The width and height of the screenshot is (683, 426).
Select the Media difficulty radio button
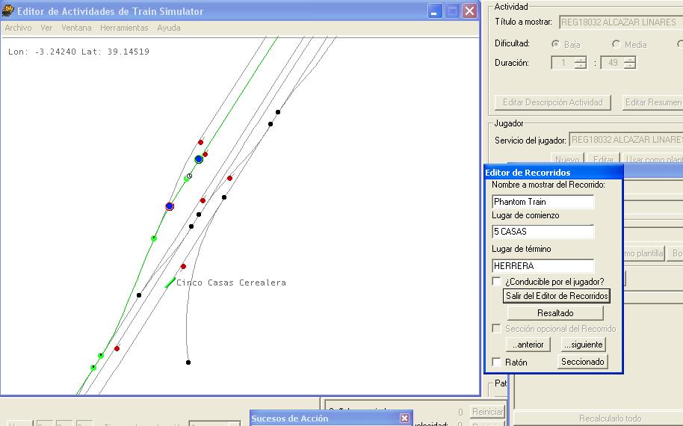[x=616, y=44]
